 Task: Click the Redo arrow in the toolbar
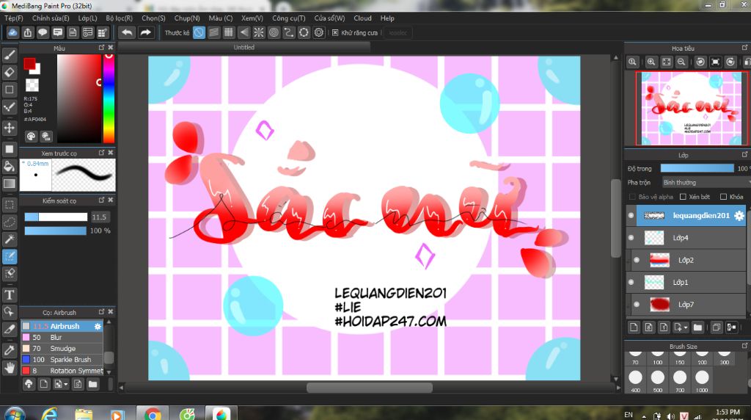145,32
